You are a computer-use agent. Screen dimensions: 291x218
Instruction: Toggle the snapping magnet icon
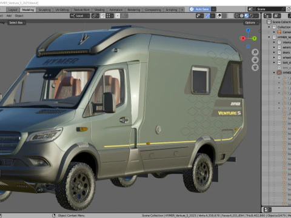tap(103, 16)
